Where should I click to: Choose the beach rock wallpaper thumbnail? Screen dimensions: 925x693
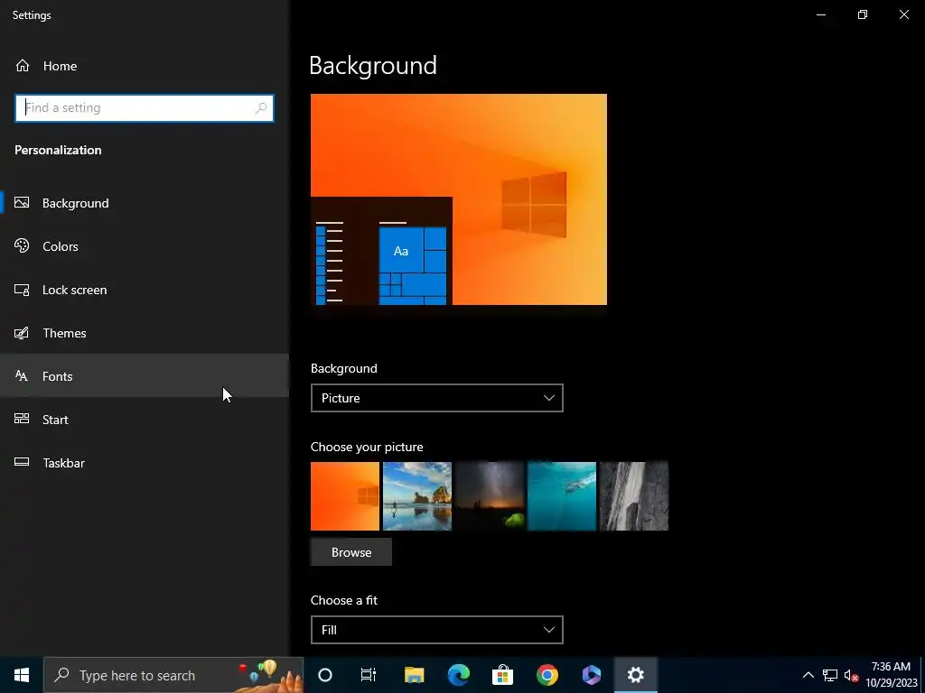[x=417, y=496]
